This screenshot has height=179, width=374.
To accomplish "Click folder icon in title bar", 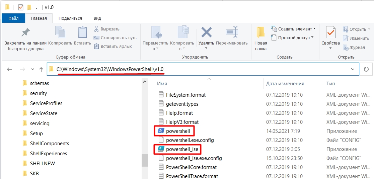I will [x=7, y=7].
